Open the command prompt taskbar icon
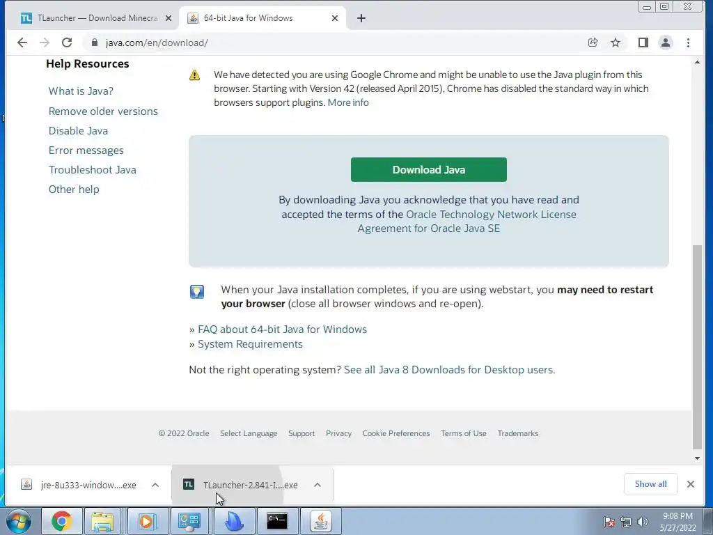Image resolution: width=713 pixels, height=535 pixels. [x=277, y=521]
